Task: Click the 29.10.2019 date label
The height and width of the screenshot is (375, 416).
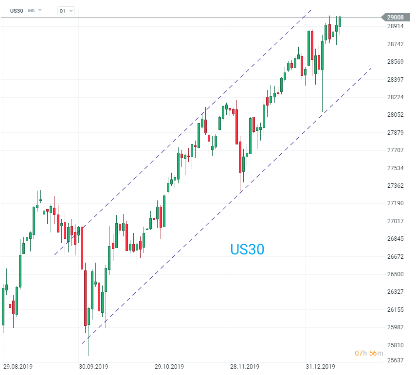Action: (169, 367)
